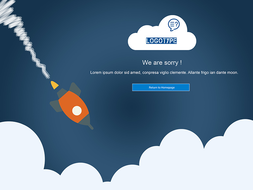Click the rocket's upper gray fin
The height and width of the screenshot is (190, 253).
pos(75,89)
